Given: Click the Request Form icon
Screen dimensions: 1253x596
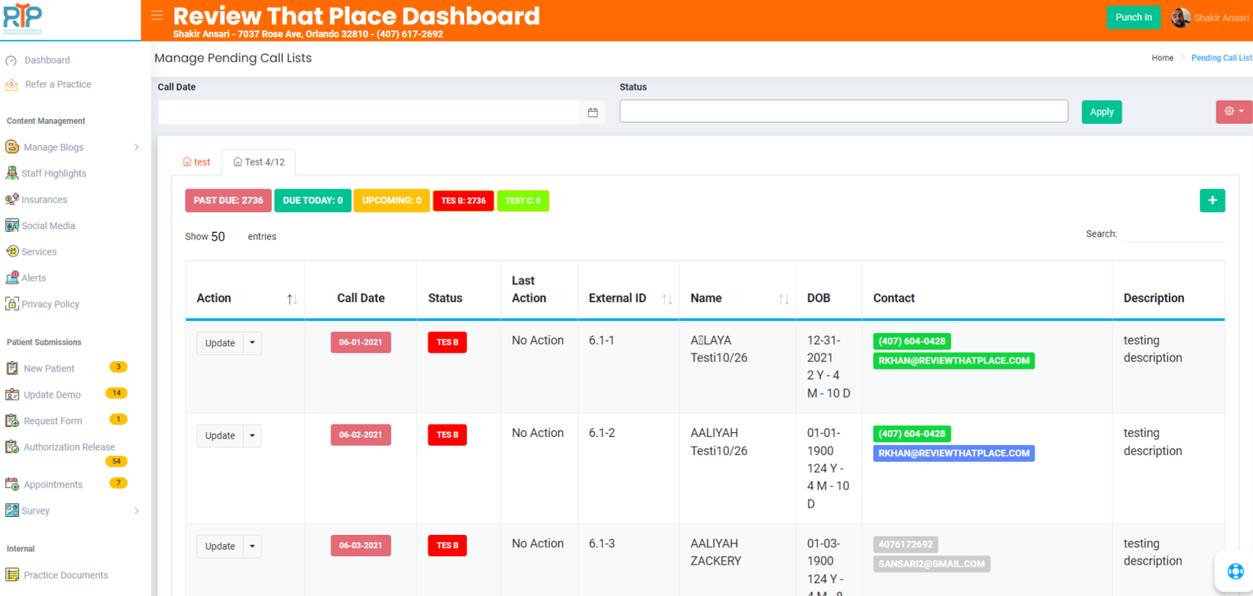Looking at the screenshot, I should point(12,421).
